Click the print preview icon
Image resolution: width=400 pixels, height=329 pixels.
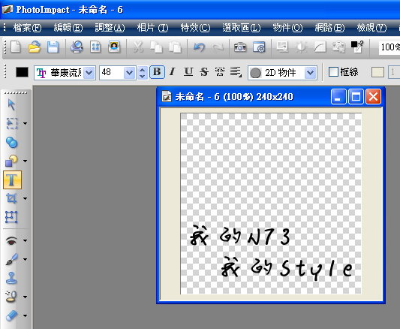coord(77,47)
